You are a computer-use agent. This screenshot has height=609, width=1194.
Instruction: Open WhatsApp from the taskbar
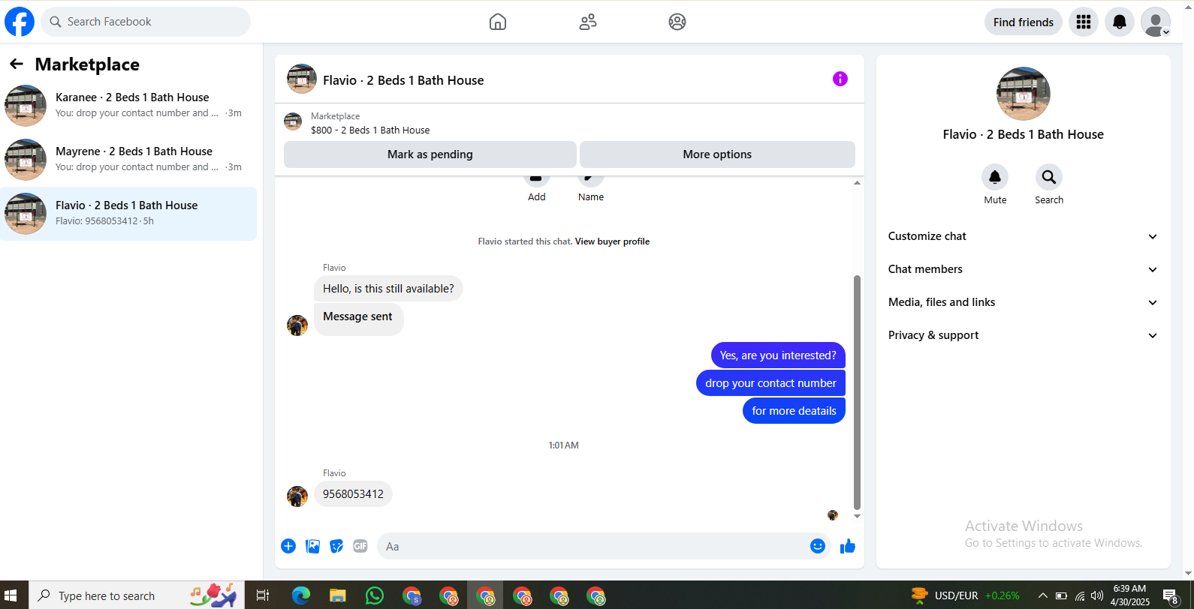pos(375,595)
